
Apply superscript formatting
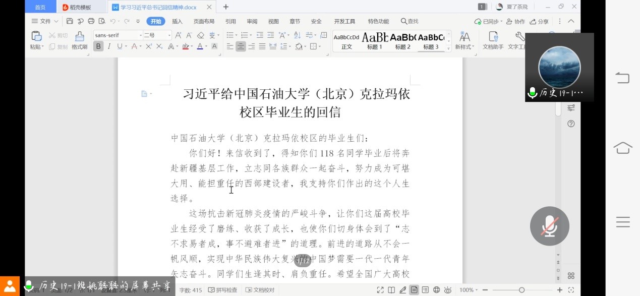[149, 46]
